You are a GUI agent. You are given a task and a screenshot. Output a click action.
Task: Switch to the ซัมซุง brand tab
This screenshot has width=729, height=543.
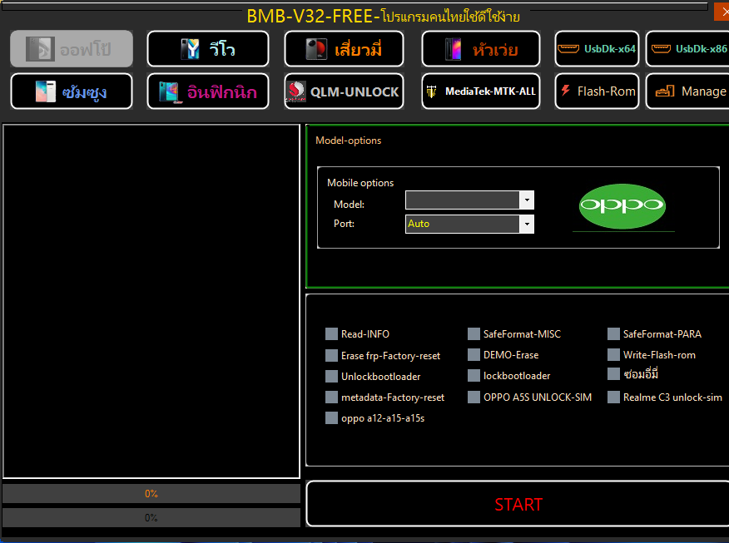[72, 91]
